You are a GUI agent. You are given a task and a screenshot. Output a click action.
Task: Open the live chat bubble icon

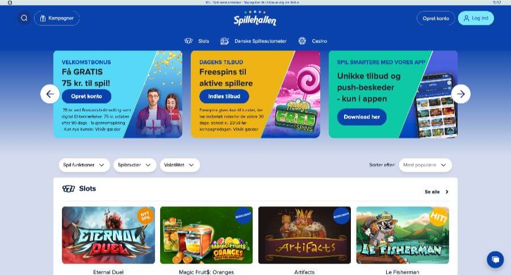coord(495,259)
